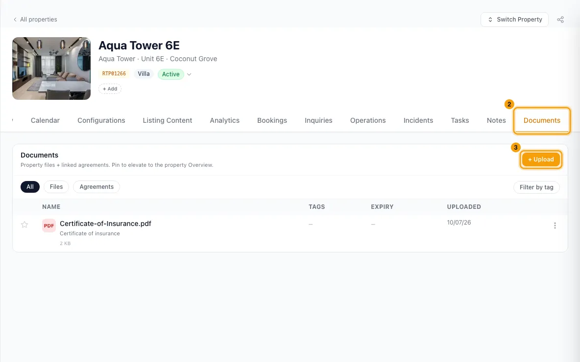Open the Tasks tab
580x362 pixels.
[x=460, y=120]
